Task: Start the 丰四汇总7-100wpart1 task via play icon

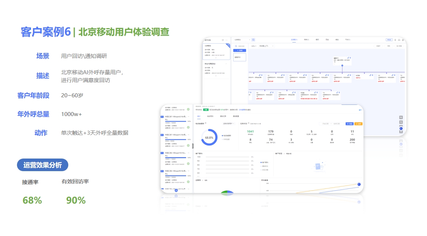Action: pos(188,146)
